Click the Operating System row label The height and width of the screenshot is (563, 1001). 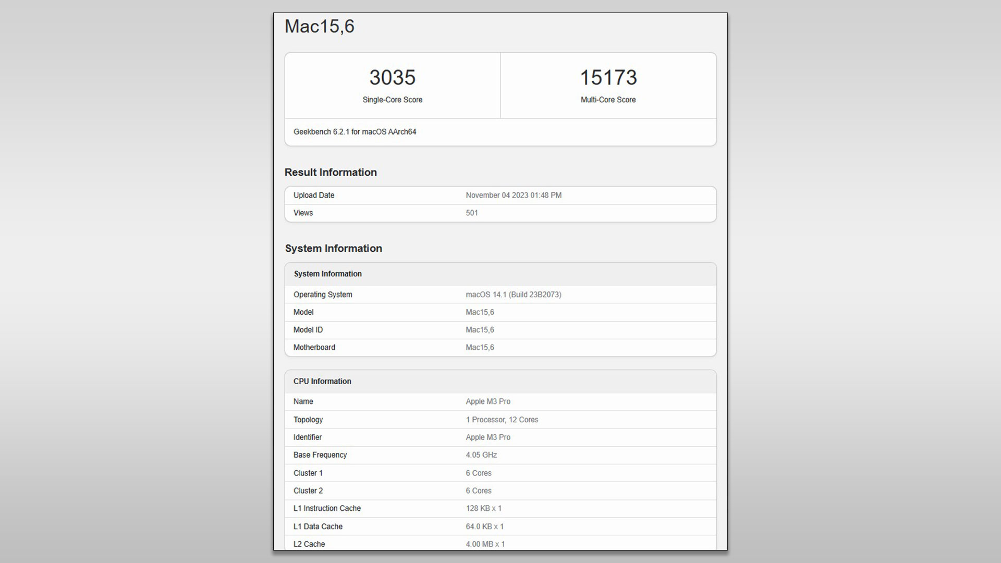pyautogui.click(x=323, y=295)
